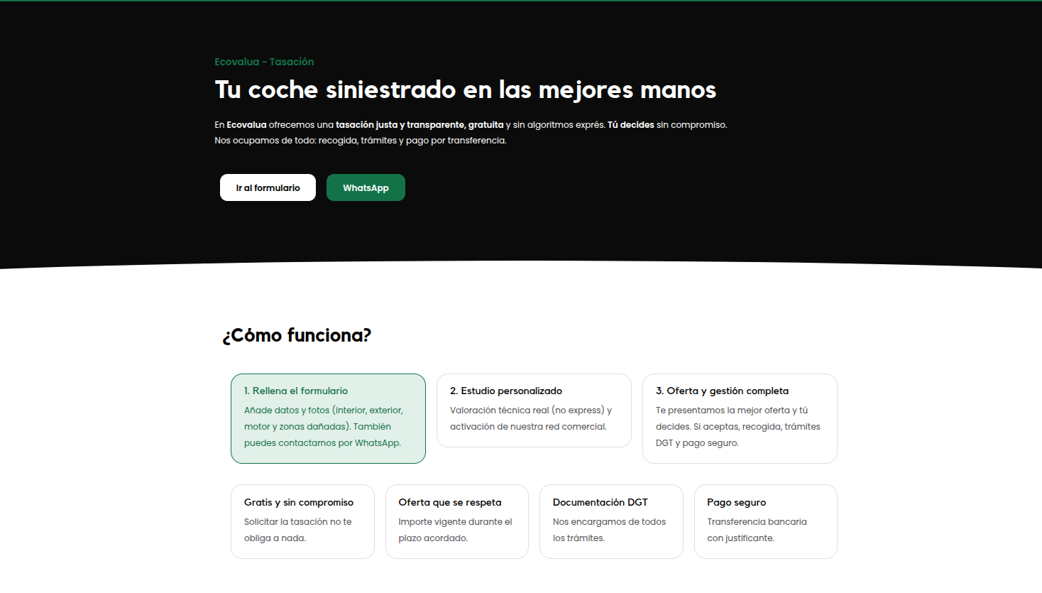Click the '¿Cómo funciona?' section heading
The height and width of the screenshot is (593, 1042).
[297, 335]
